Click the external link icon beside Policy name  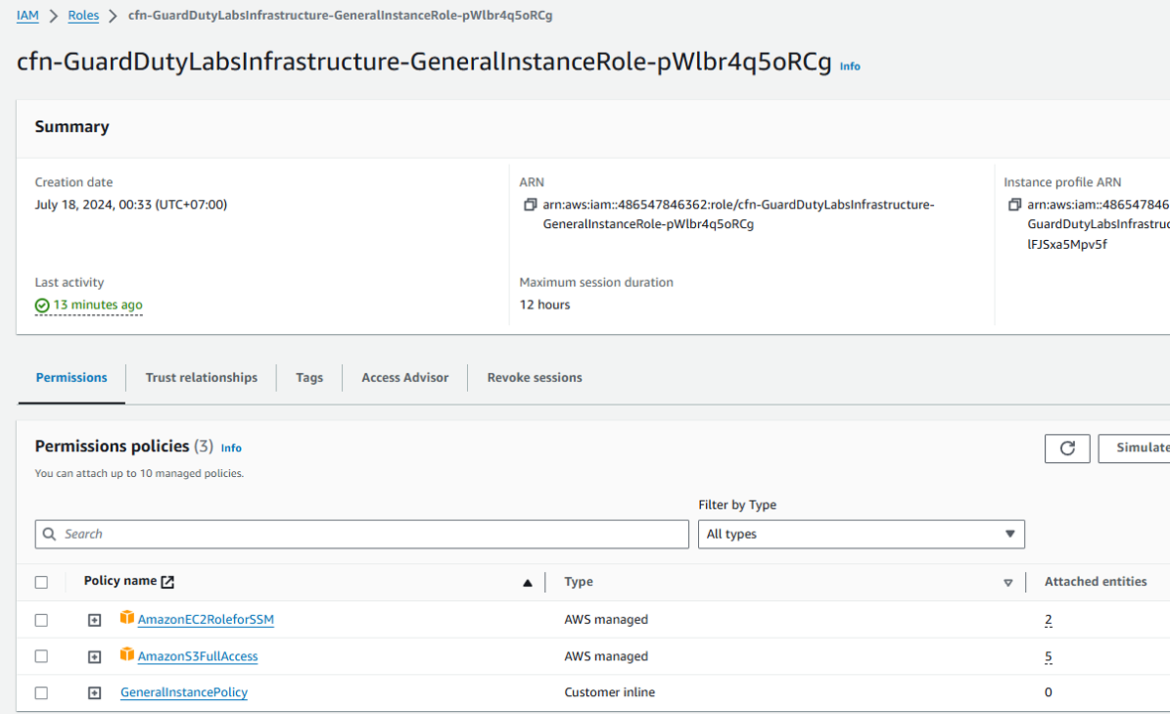coord(168,582)
